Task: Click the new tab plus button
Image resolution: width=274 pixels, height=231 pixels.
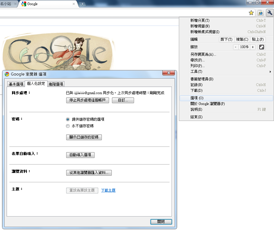Action: click(x=82, y=4)
